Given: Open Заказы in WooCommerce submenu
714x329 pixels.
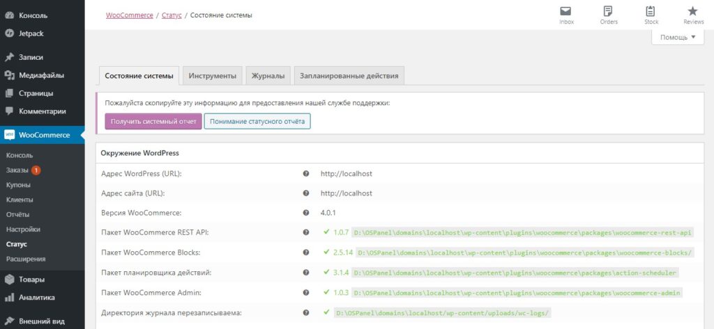Looking at the screenshot, I should (x=17, y=170).
